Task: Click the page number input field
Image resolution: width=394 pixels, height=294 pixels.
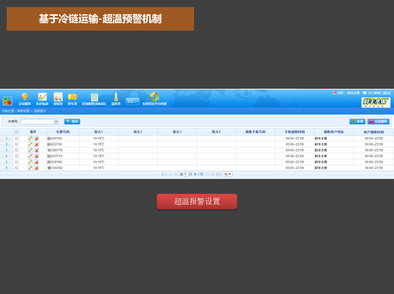Action: coord(186,174)
